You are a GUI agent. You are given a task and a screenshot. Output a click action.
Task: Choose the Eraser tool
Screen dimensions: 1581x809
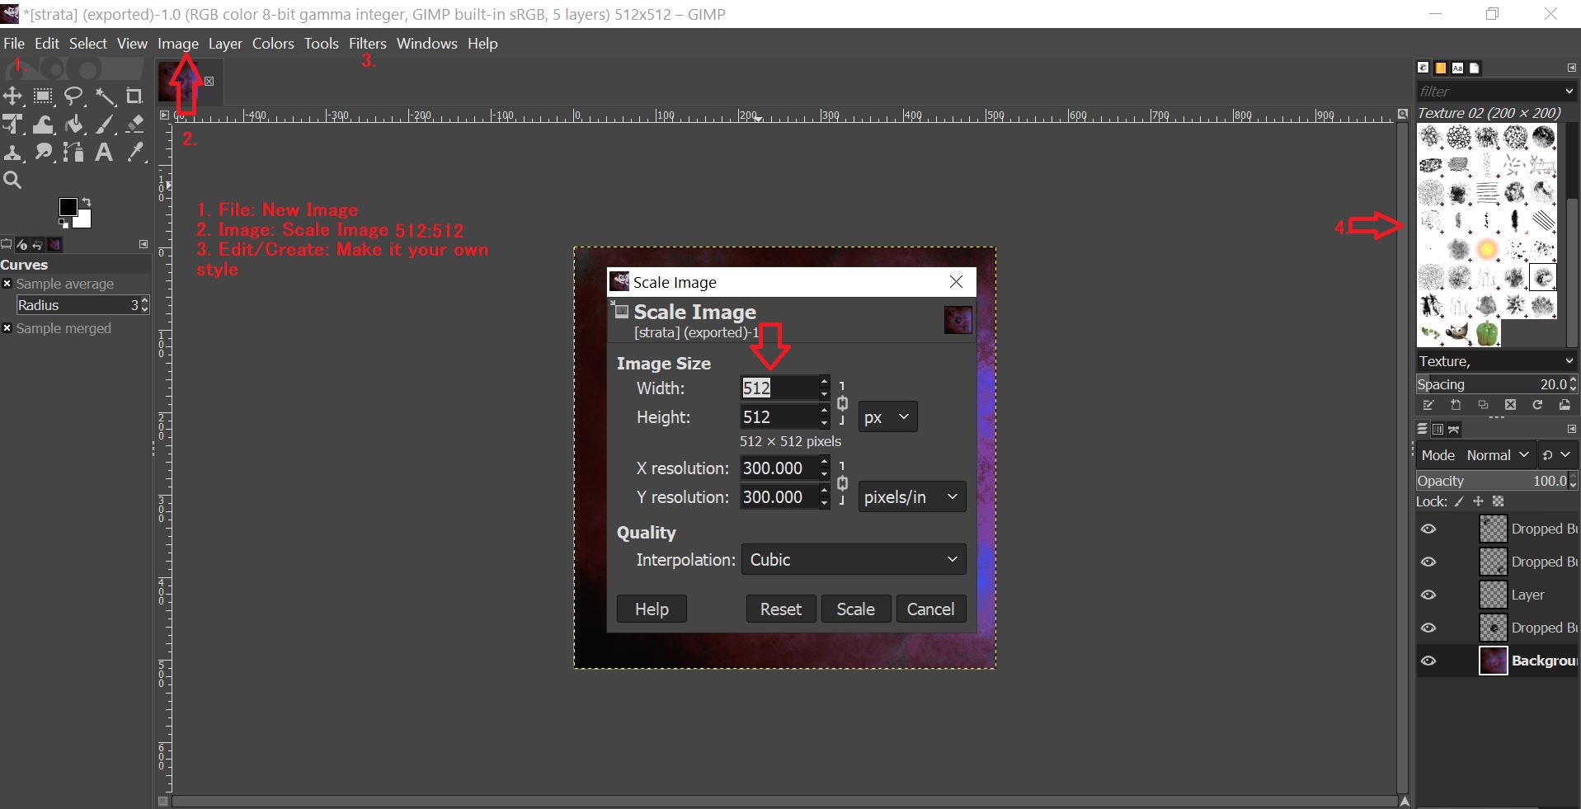(x=134, y=125)
